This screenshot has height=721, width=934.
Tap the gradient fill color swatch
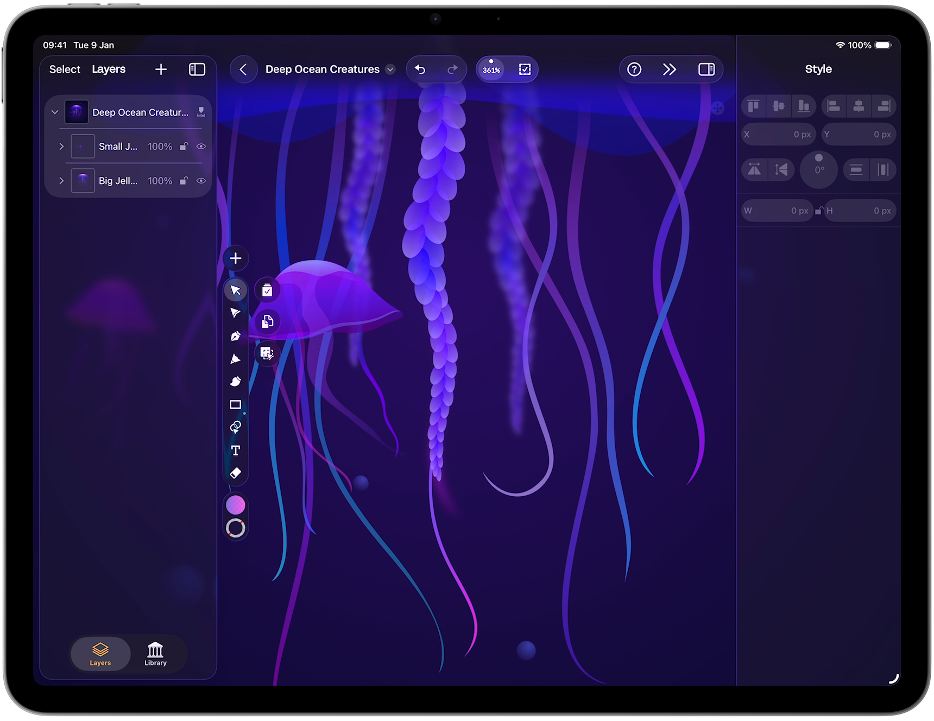pyautogui.click(x=236, y=504)
